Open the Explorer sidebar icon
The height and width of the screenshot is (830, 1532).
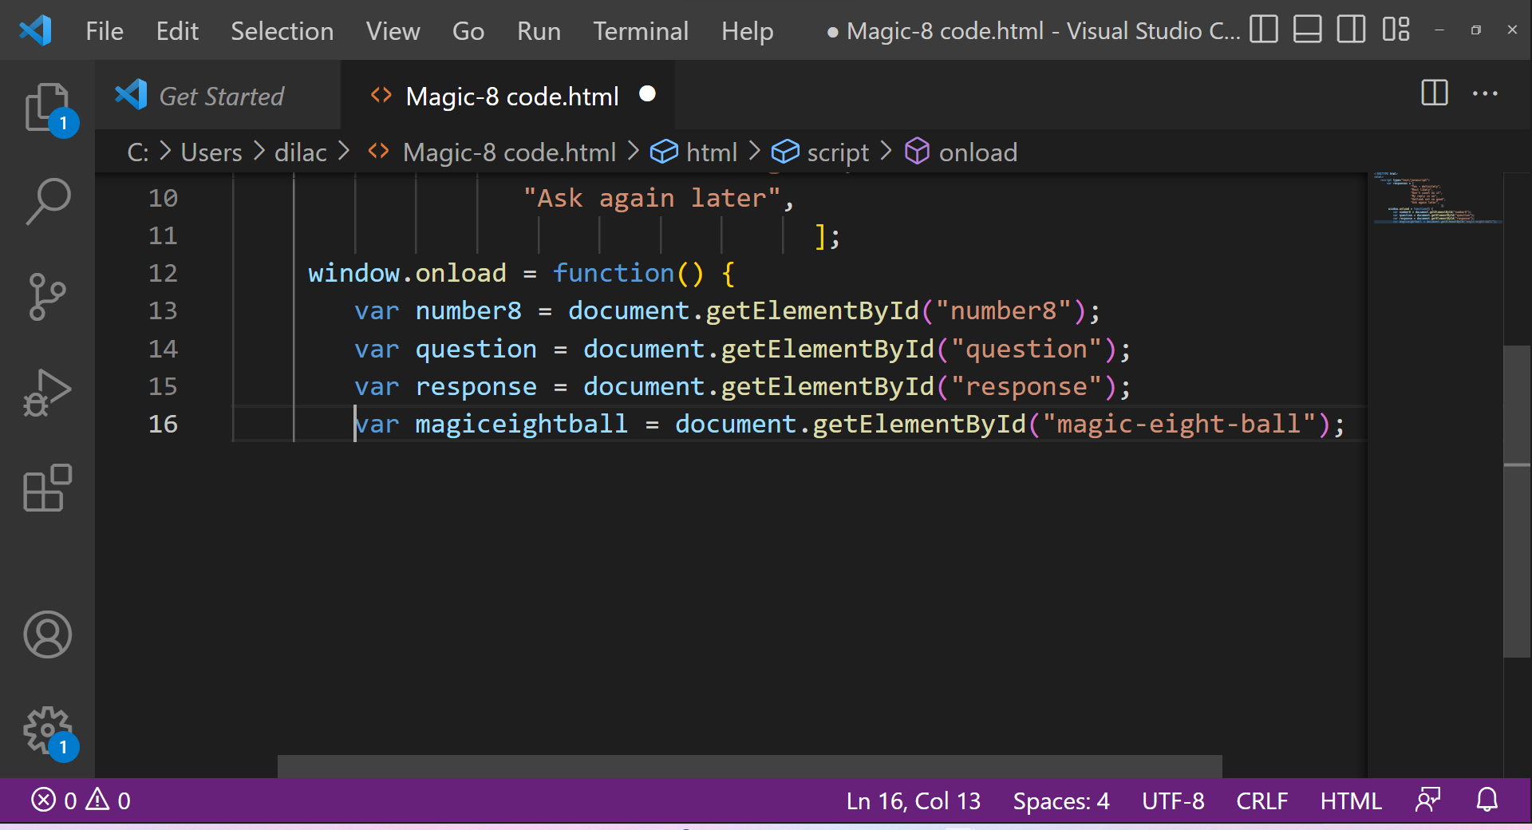[45, 106]
